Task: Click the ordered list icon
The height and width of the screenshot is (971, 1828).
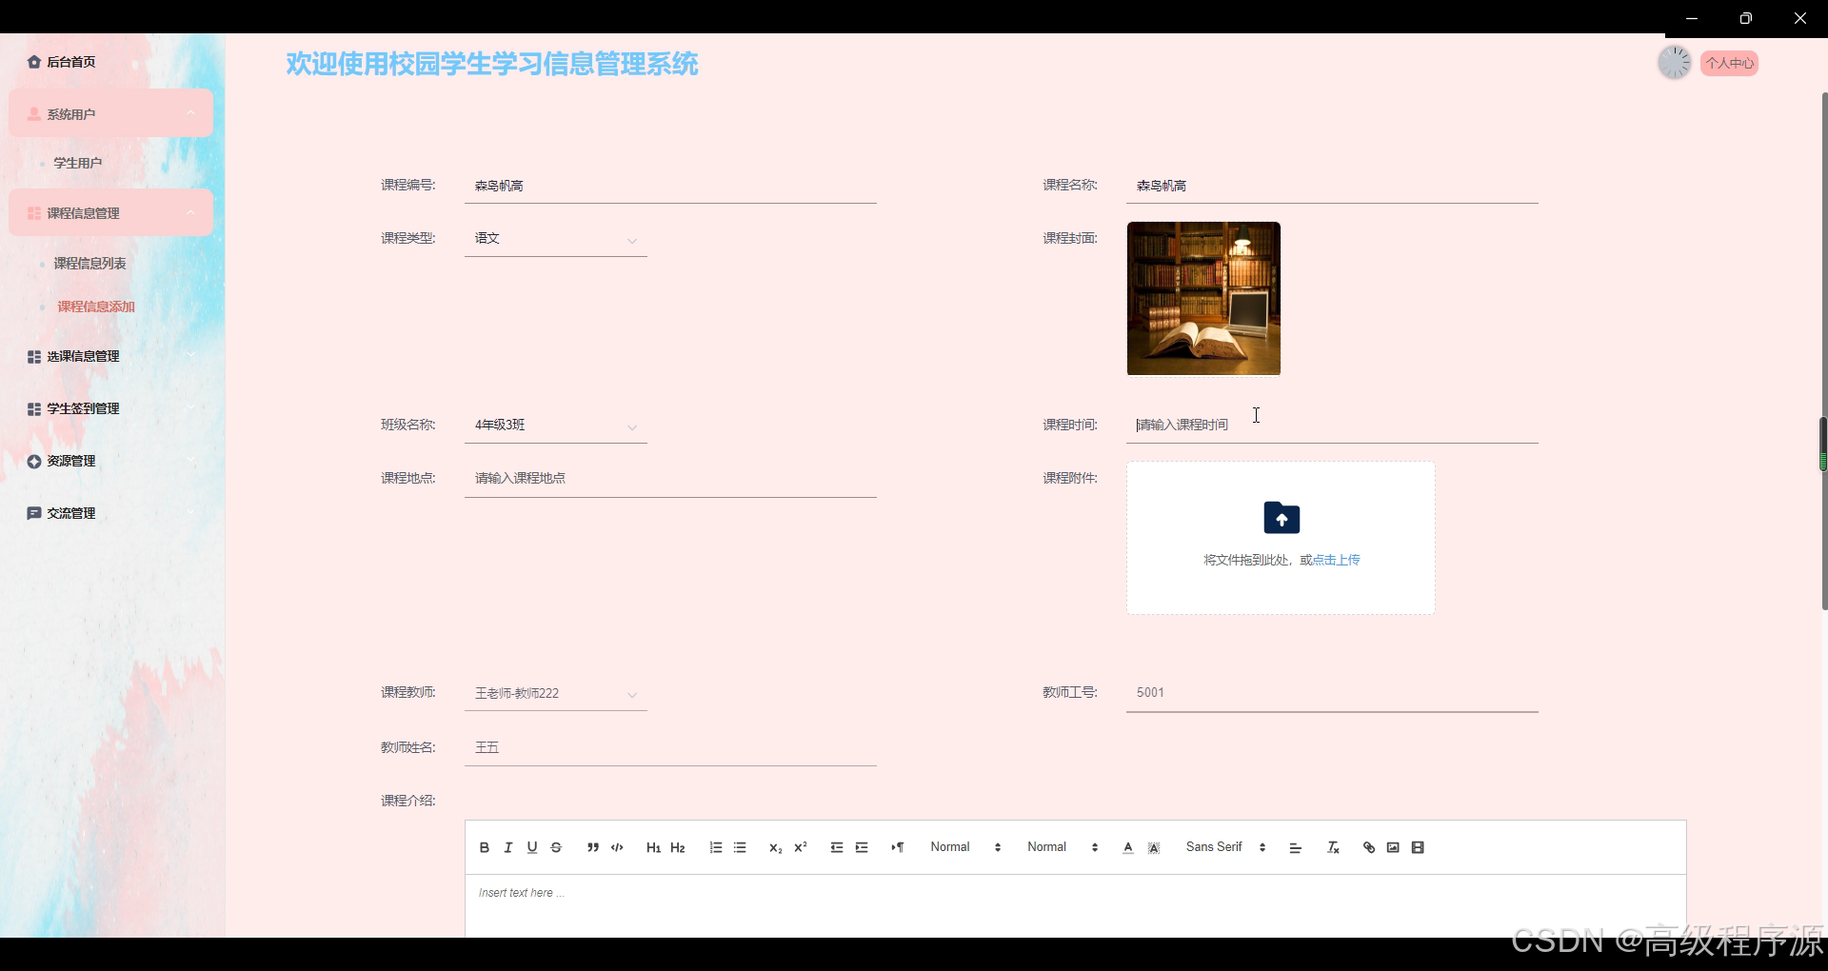Action: tap(715, 847)
